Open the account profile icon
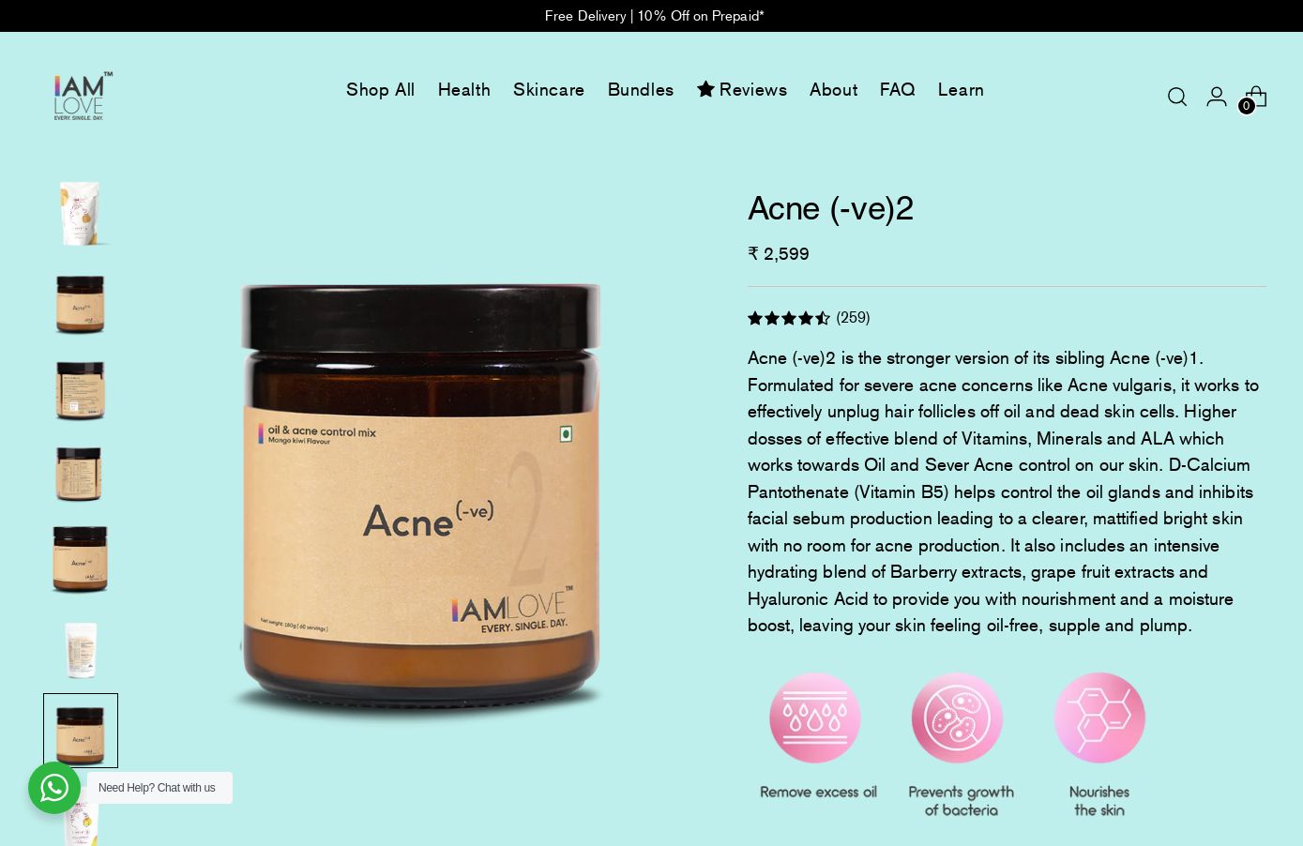This screenshot has height=846, width=1303. pyautogui.click(x=1217, y=96)
